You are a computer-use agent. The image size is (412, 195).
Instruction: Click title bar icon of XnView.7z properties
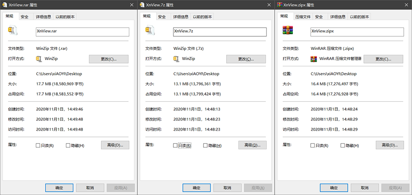[142, 5]
